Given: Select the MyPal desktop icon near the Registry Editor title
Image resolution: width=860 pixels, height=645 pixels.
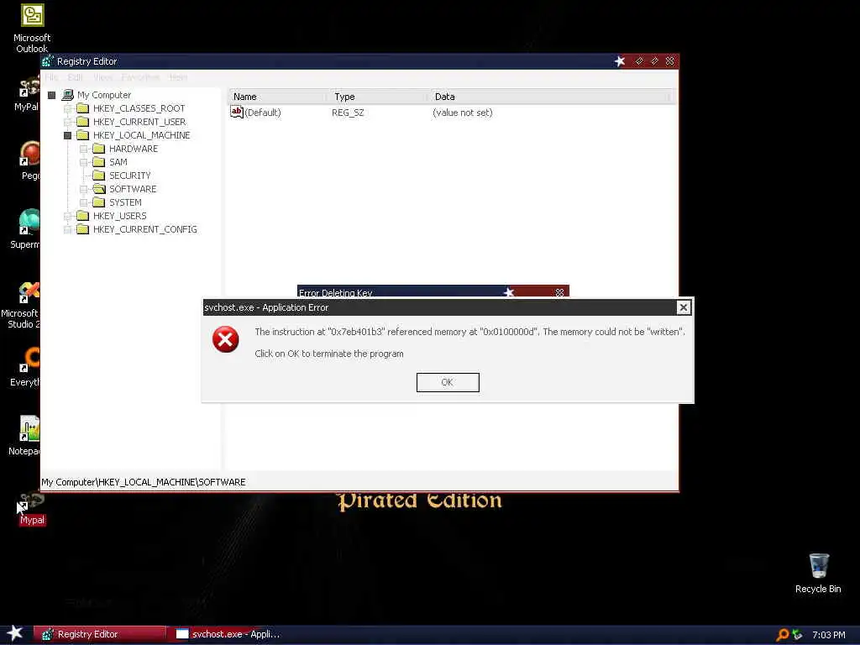Looking at the screenshot, I should (x=28, y=93).
